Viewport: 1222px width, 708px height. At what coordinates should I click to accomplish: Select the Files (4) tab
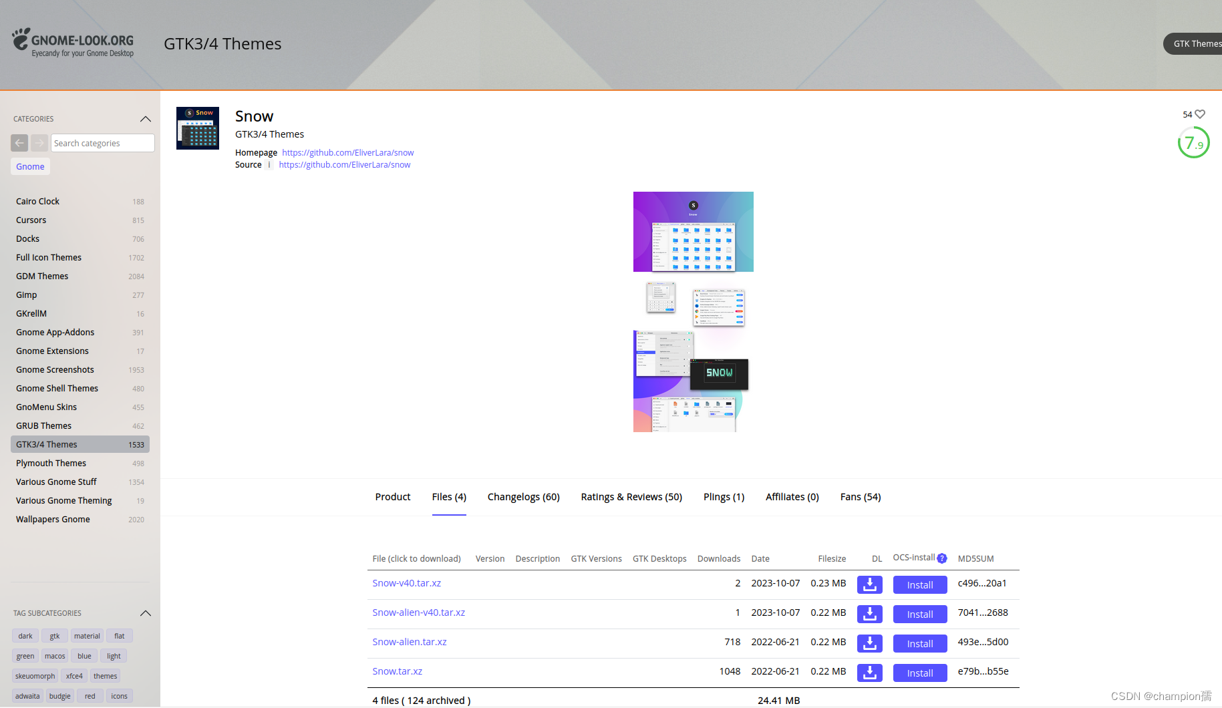click(x=449, y=497)
